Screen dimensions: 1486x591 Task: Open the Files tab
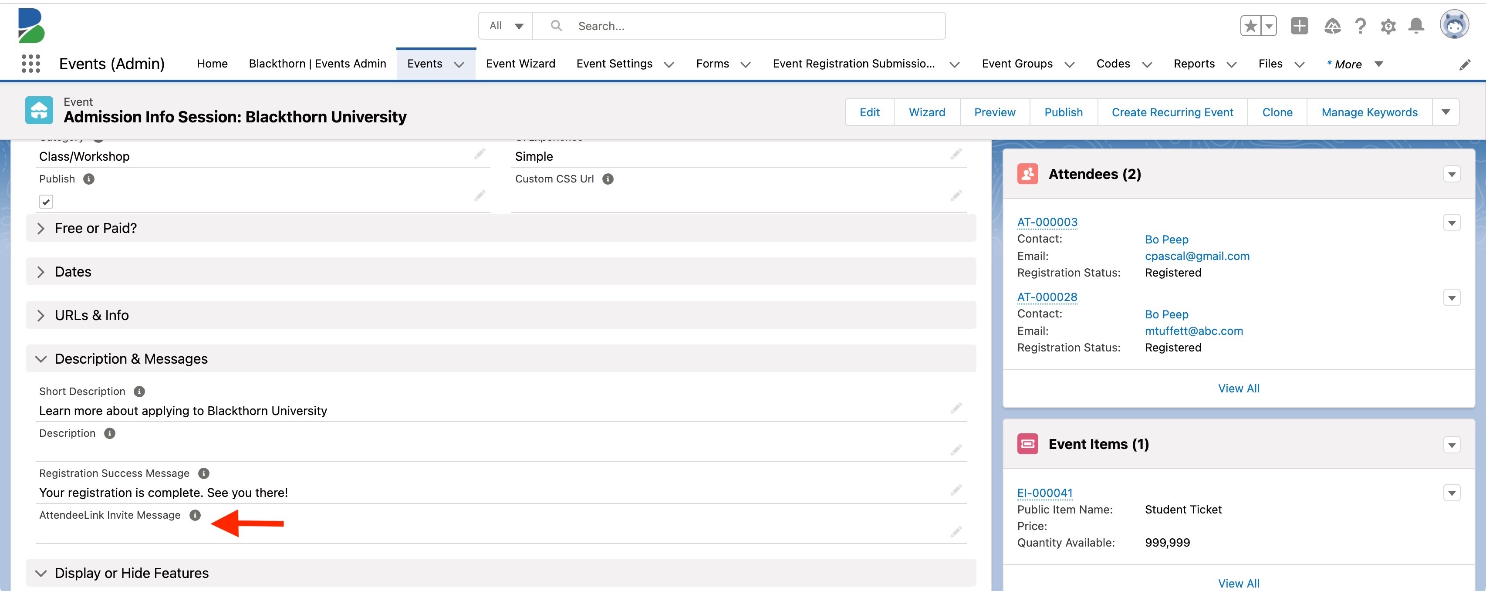1270,64
